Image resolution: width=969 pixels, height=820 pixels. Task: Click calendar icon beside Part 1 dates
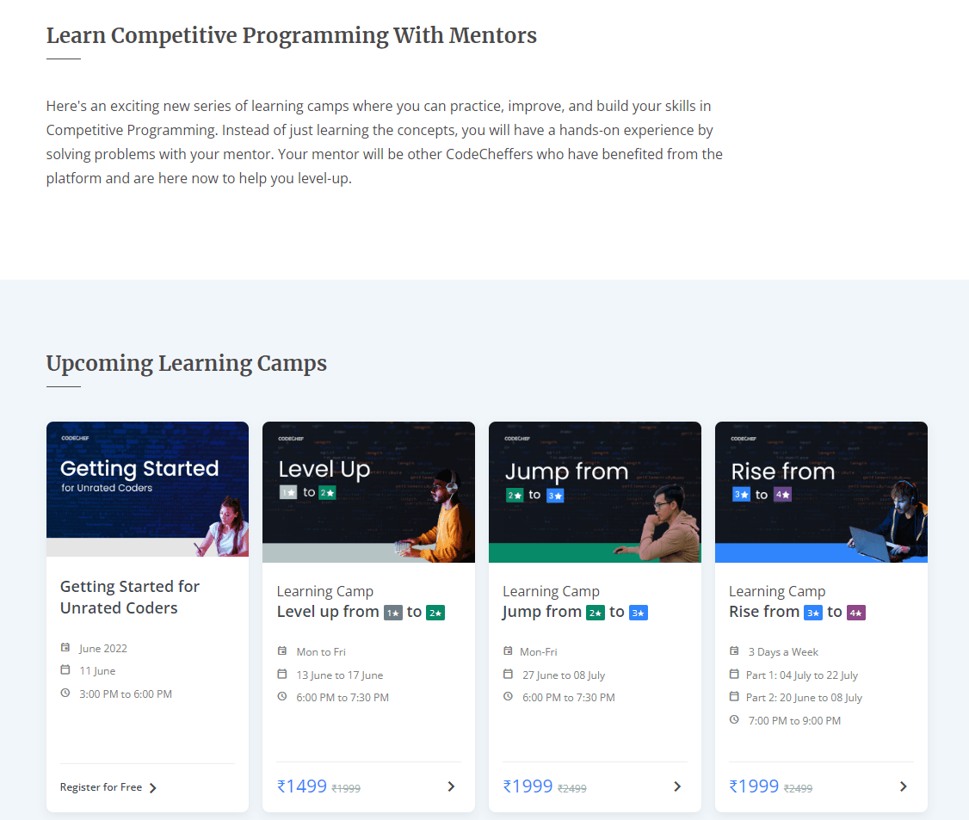point(734,674)
